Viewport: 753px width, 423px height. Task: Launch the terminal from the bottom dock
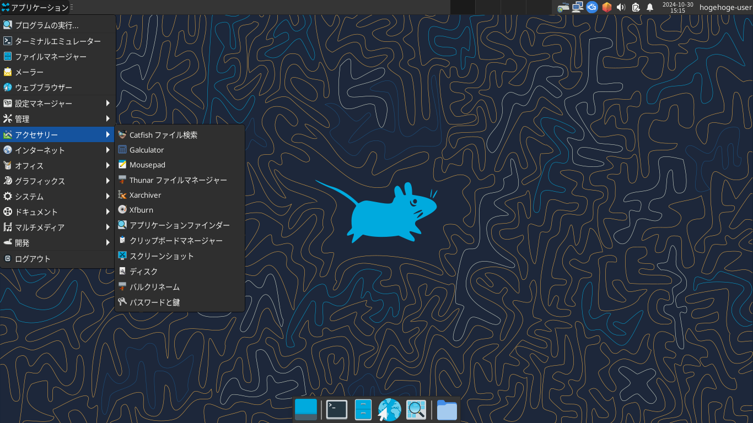tap(337, 409)
